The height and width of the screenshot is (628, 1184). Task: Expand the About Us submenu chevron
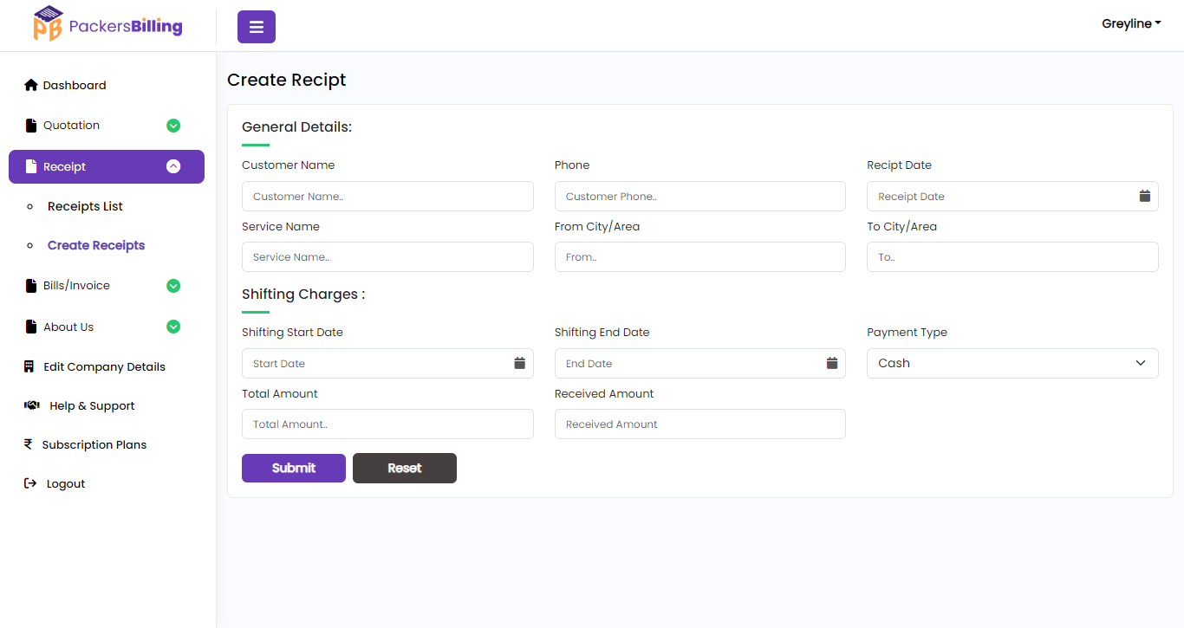point(173,327)
